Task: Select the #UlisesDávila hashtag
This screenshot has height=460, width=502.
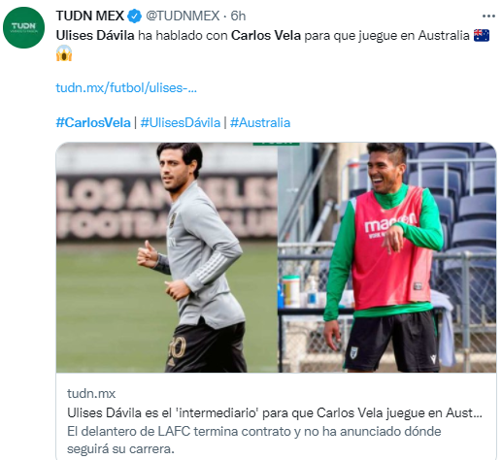Action: (x=181, y=123)
